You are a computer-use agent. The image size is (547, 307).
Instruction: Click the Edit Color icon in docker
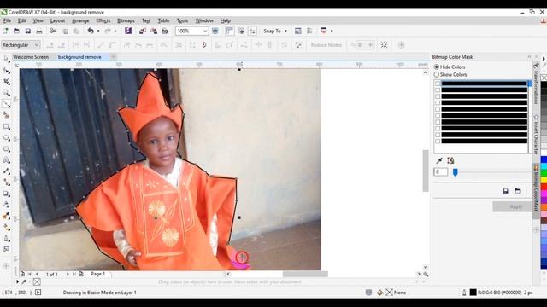450,160
